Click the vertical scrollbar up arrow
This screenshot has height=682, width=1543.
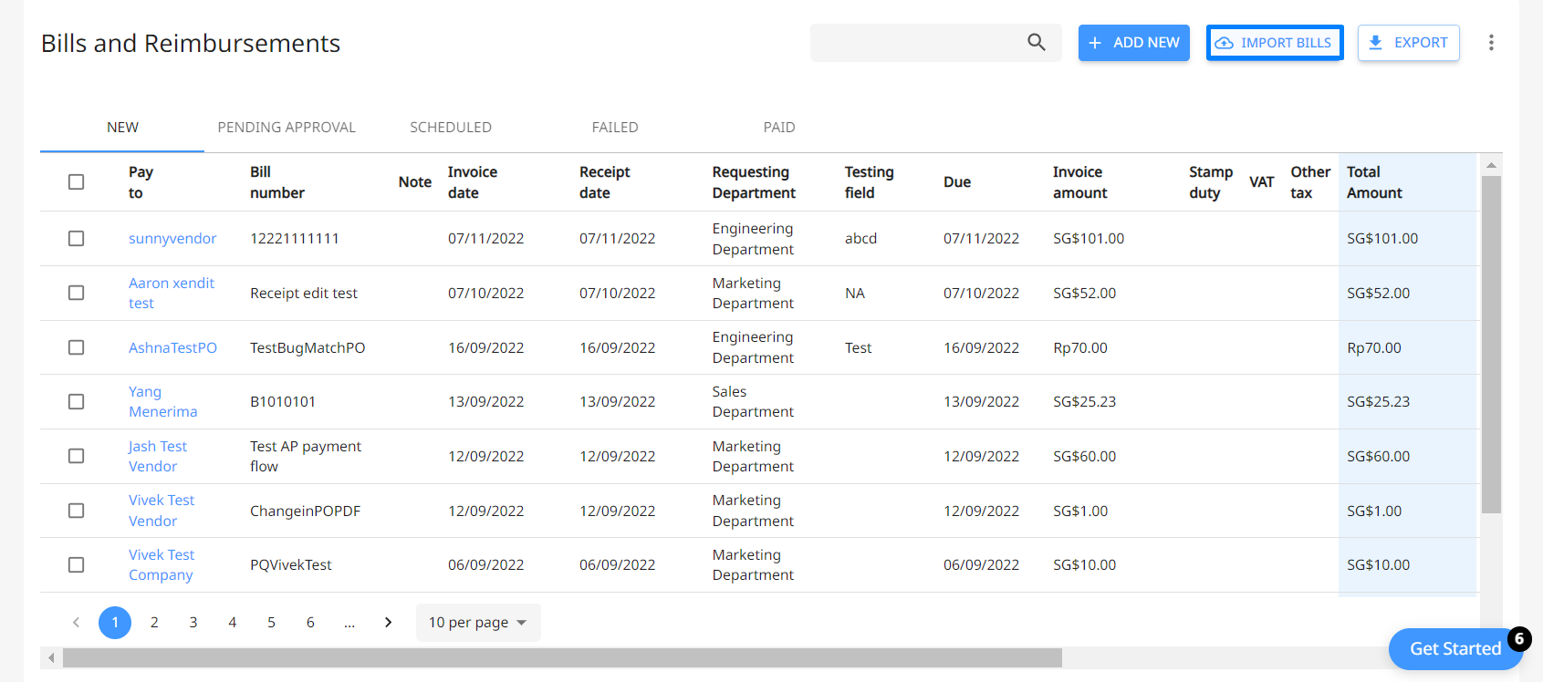tap(1491, 165)
